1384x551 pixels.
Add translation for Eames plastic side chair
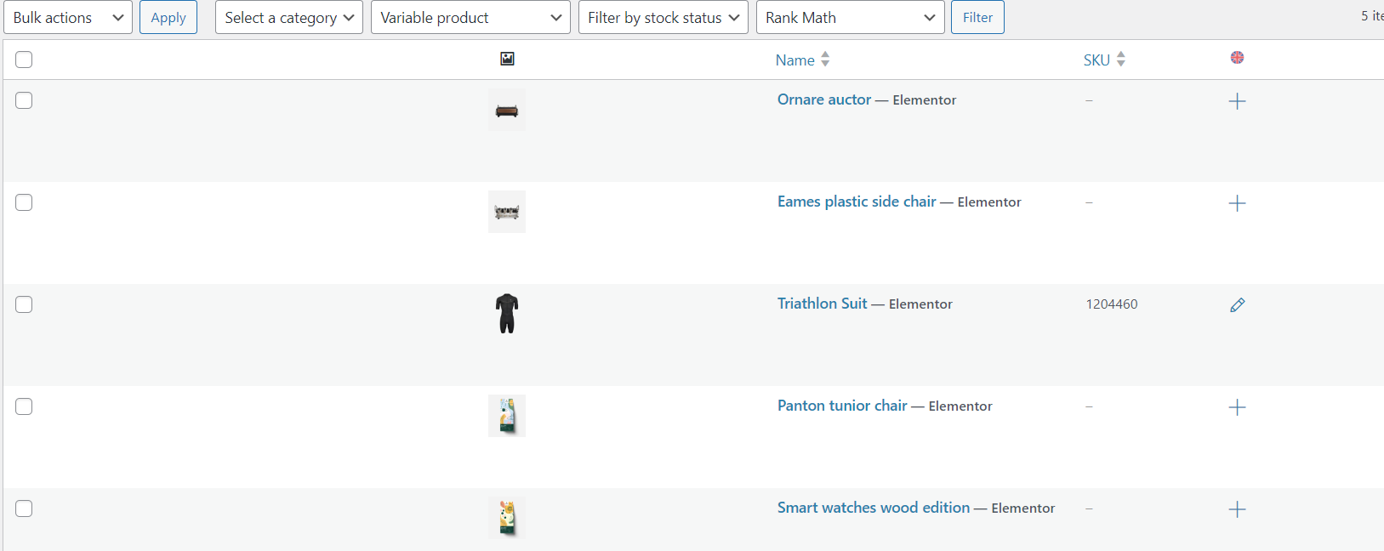pos(1237,203)
